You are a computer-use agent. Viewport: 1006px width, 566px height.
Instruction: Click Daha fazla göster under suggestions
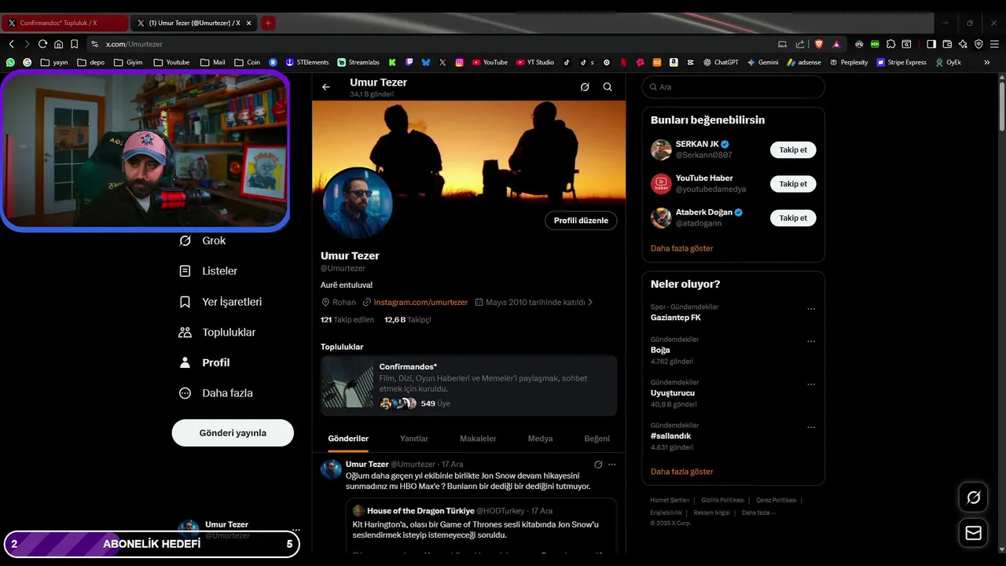[681, 248]
